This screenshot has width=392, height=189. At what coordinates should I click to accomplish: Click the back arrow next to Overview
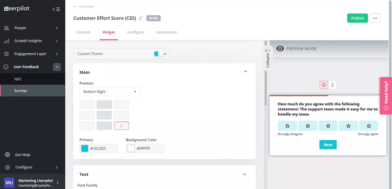75,6
